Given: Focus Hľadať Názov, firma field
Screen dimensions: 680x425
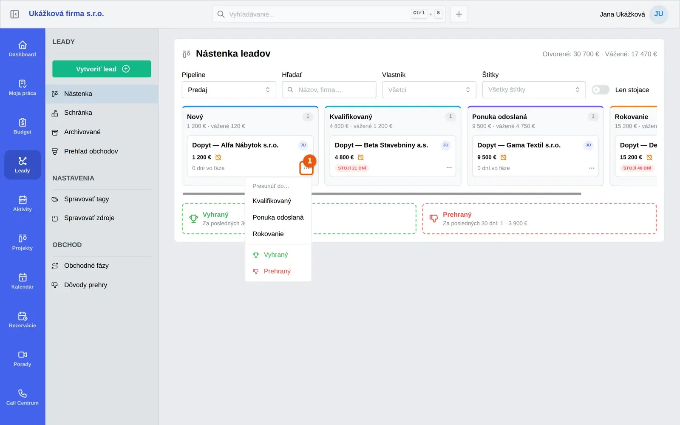Looking at the screenshot, I should point(329,90).
